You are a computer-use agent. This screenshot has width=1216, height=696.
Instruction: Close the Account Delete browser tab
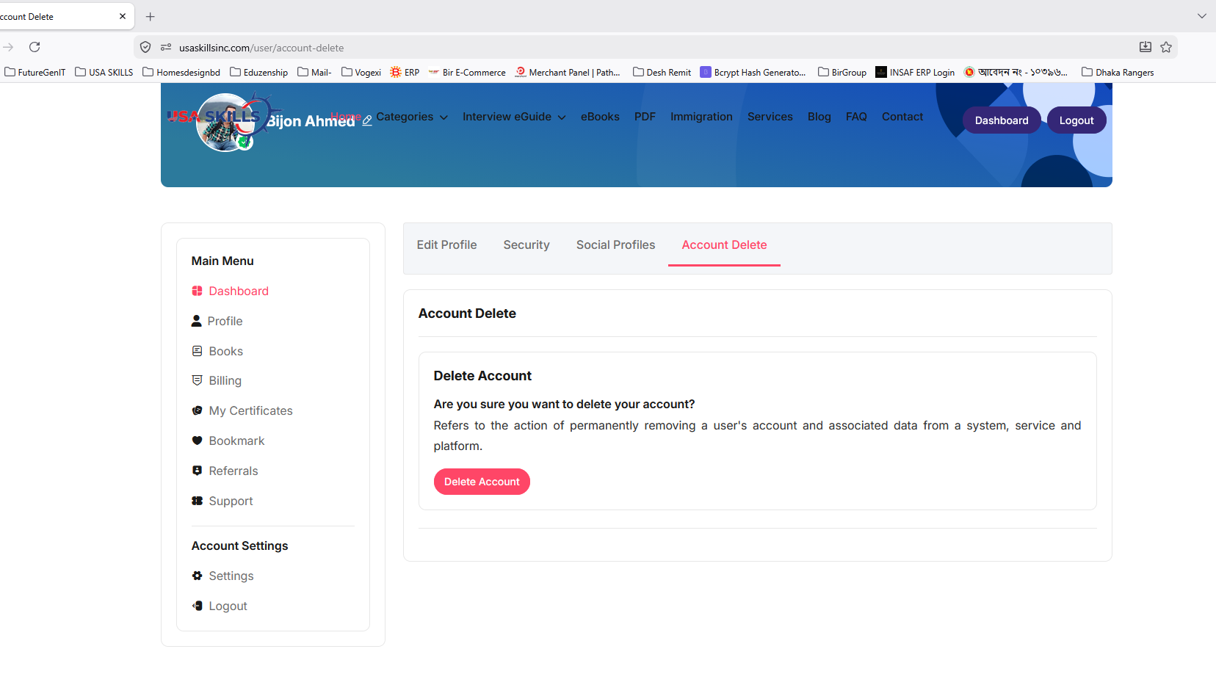[123, 16]
